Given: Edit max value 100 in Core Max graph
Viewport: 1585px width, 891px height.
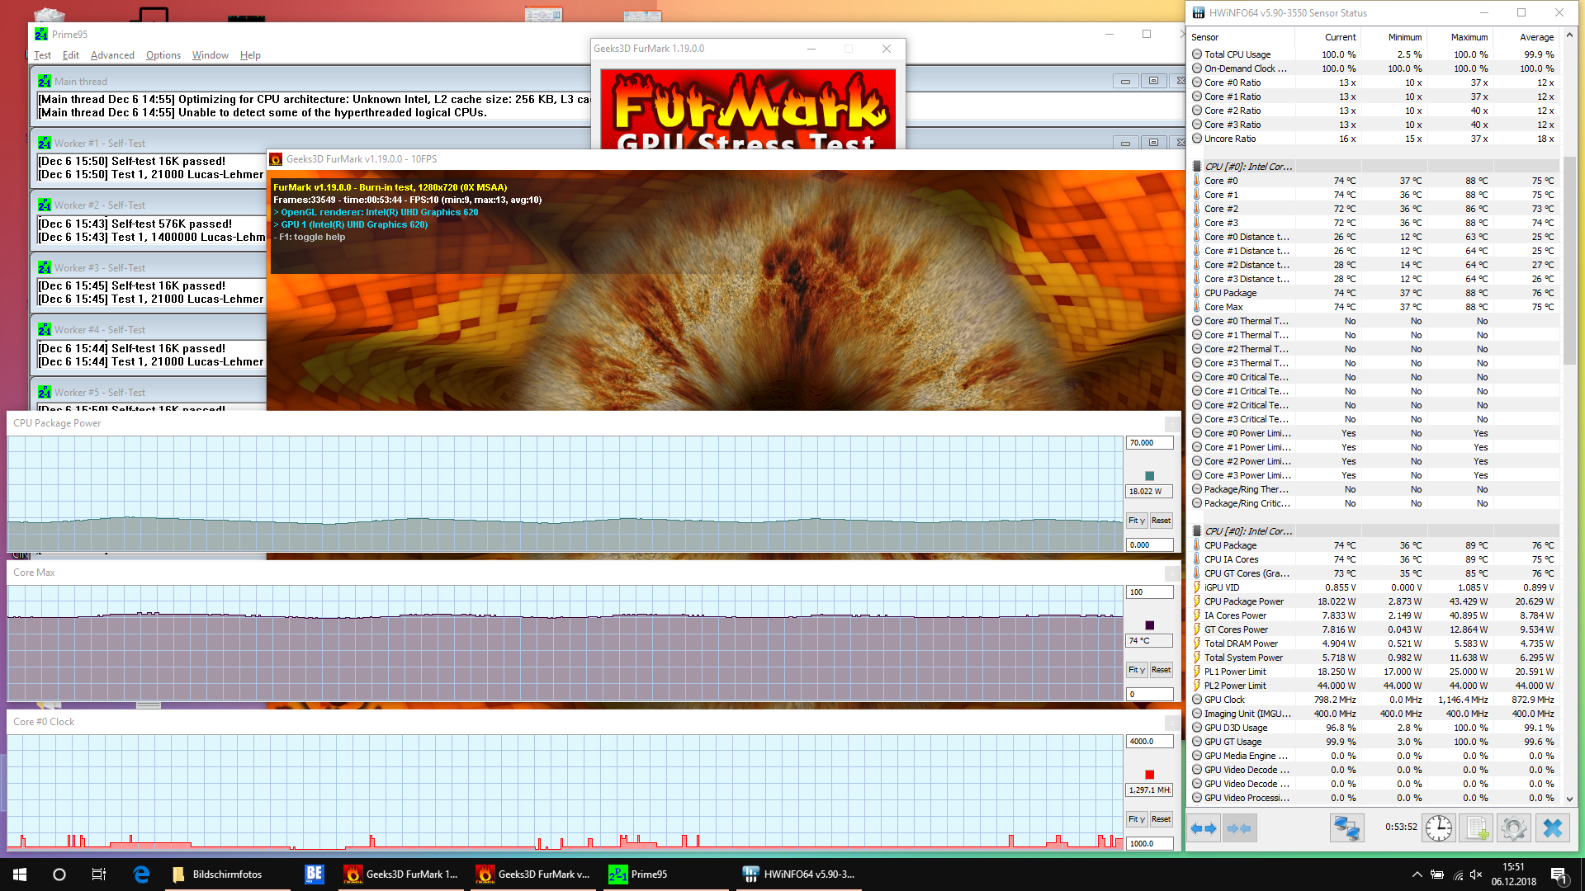Looking at the screenshot, I should tap(1149, 592).
